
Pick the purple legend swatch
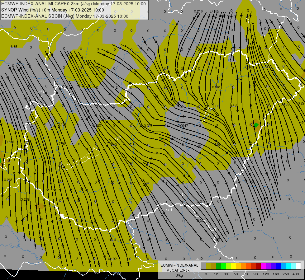pyautogui.click(x=269, y=266)
